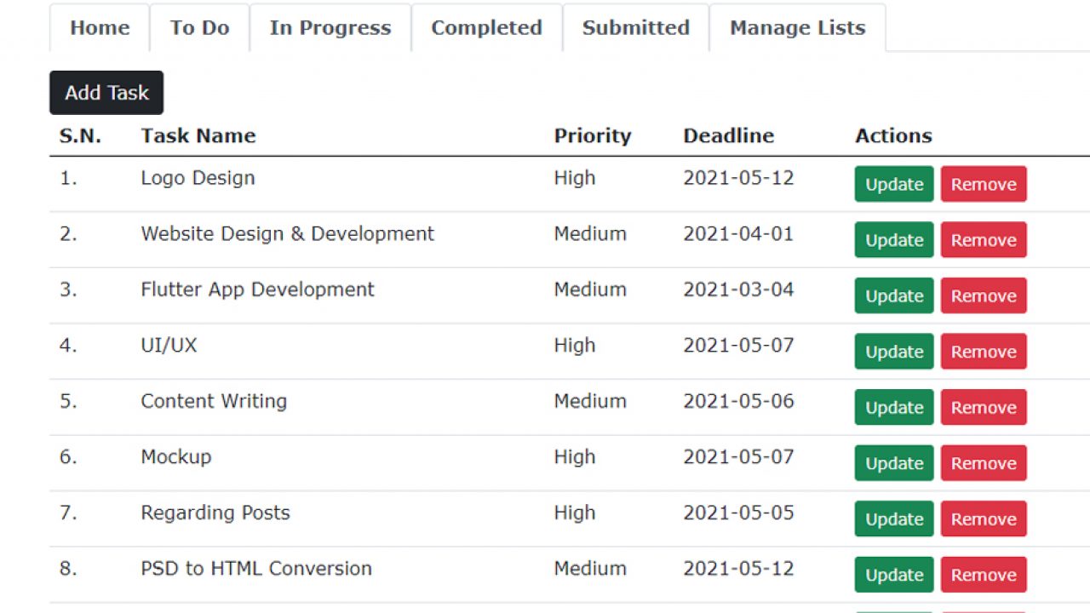
Task: Click the Add Task button
Action: click(106, 93)
